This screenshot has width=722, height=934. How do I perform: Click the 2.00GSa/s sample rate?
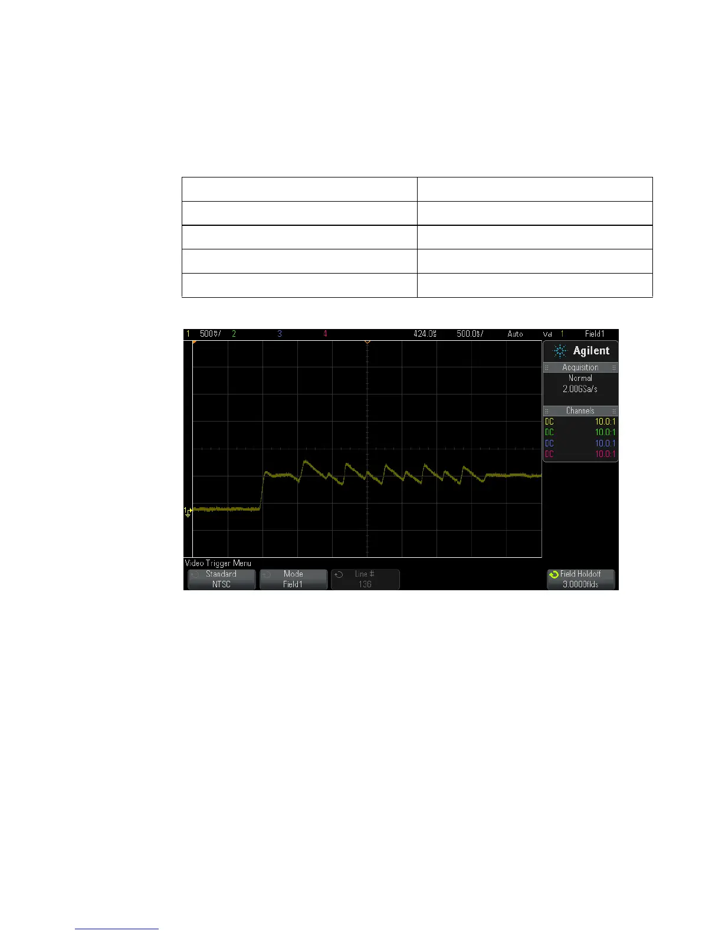point(580,389)
